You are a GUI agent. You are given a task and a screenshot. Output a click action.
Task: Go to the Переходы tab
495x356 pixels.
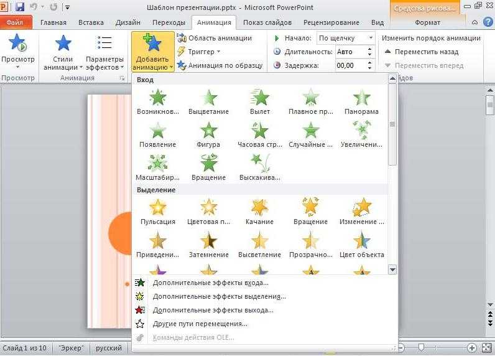169,22
